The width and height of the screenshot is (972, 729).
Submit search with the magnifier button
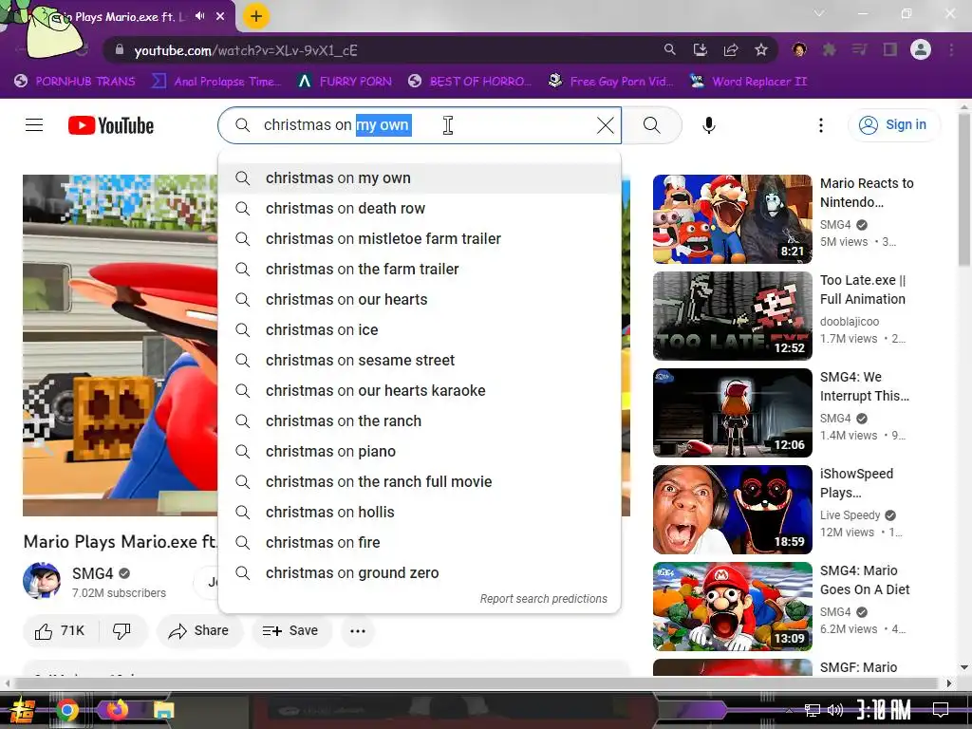(651, 125)
